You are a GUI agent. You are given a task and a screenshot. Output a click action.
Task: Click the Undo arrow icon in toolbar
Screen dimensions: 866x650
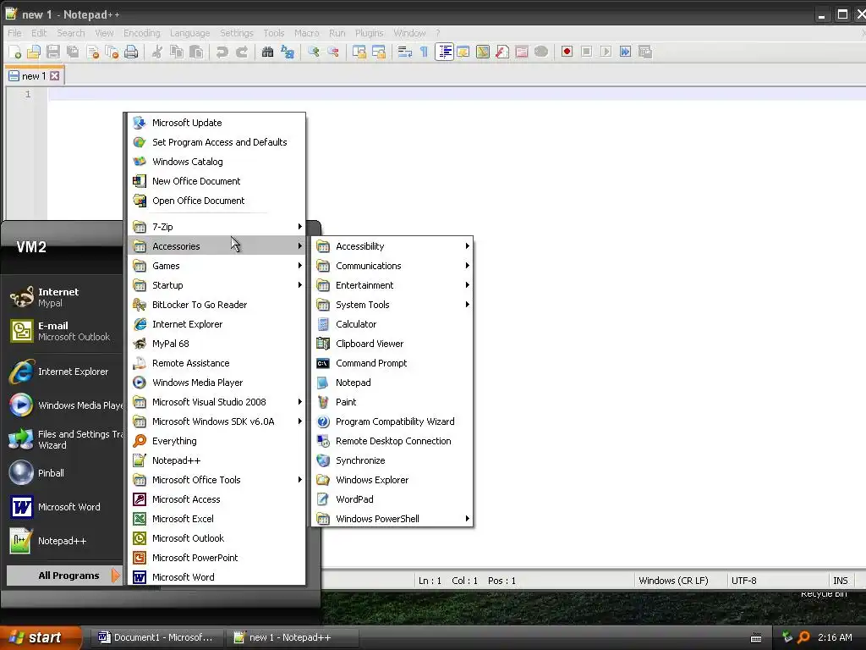[x=222, y=52]
